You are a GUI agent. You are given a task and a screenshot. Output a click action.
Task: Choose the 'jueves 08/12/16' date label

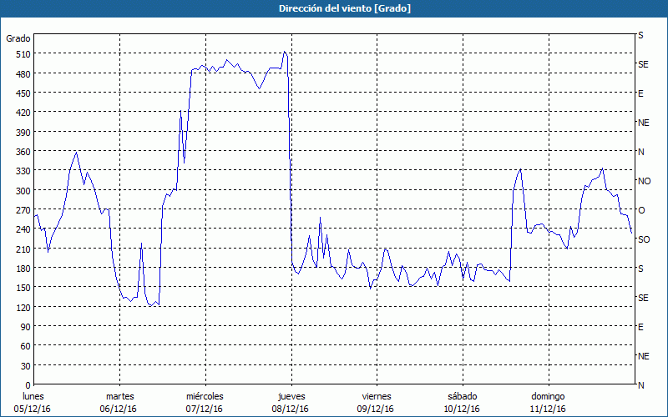291,402
